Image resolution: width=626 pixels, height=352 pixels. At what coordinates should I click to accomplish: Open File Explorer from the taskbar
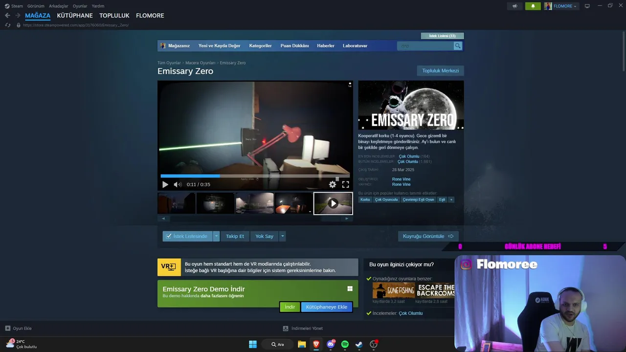[302, 344]
